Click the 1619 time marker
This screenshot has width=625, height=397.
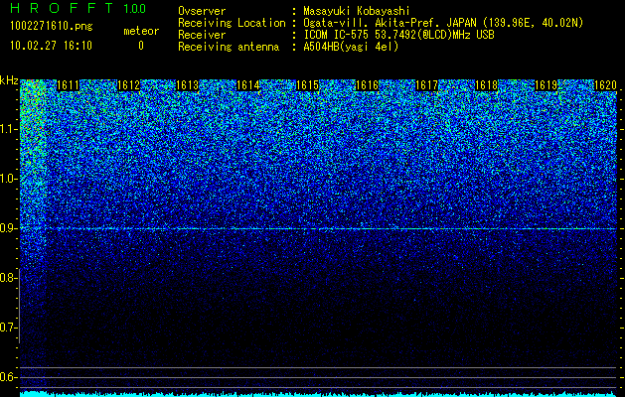546,85
